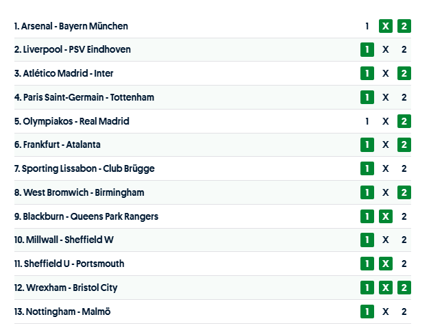Toggle X for West Bromwich - Birmingham

(x=386, y=192)
